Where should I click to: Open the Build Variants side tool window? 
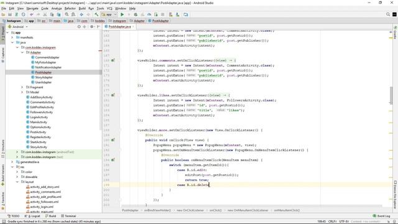[x=2, y=175]
